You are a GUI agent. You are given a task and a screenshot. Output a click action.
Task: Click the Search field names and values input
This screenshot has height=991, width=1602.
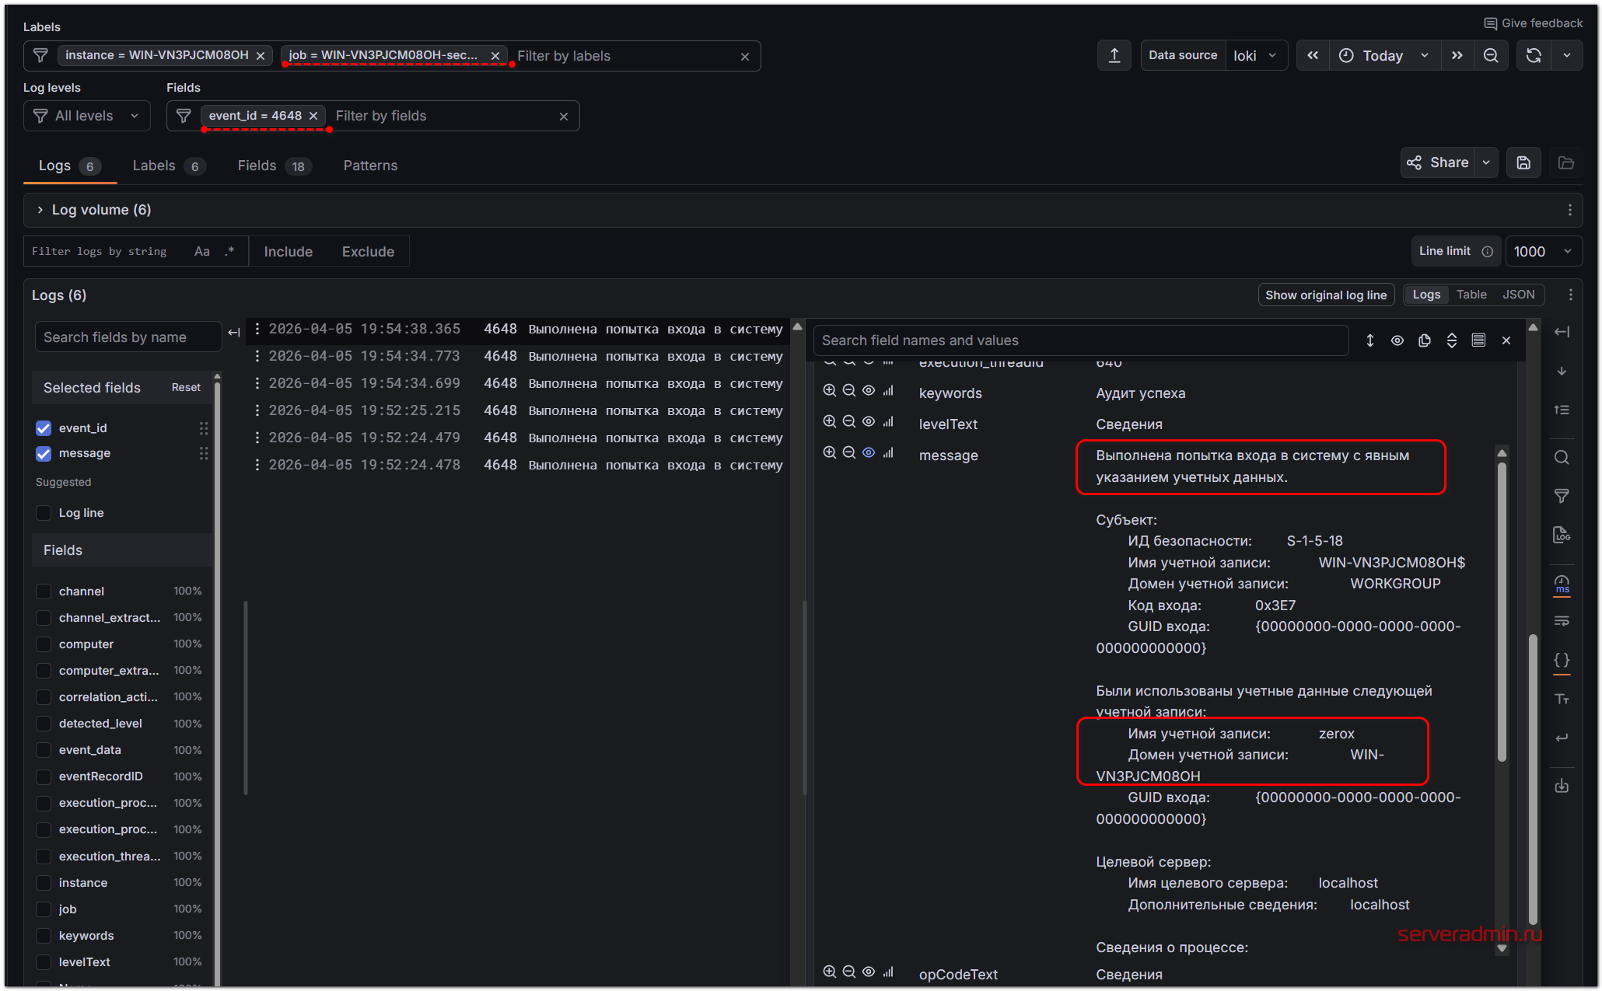tap(1079, 340)
